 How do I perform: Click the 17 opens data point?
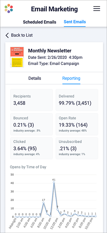(x=43, y=203)
